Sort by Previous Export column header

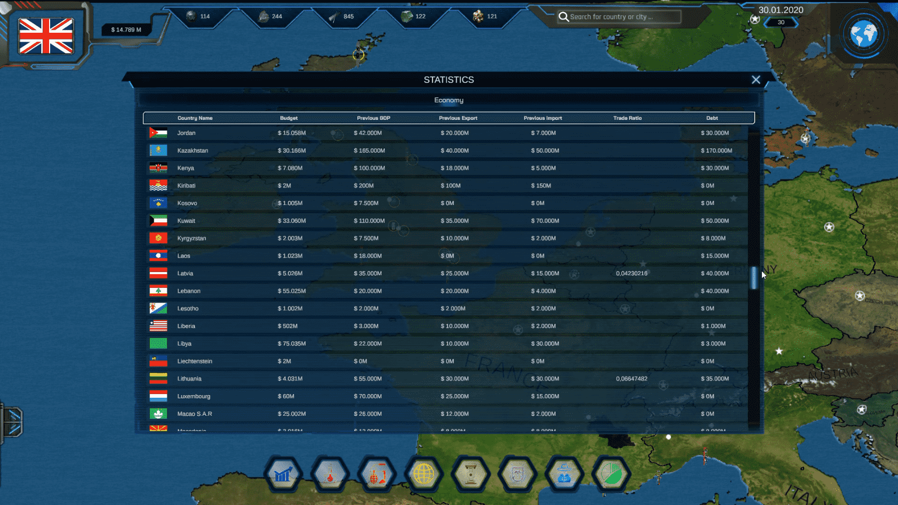click(458, 118)
